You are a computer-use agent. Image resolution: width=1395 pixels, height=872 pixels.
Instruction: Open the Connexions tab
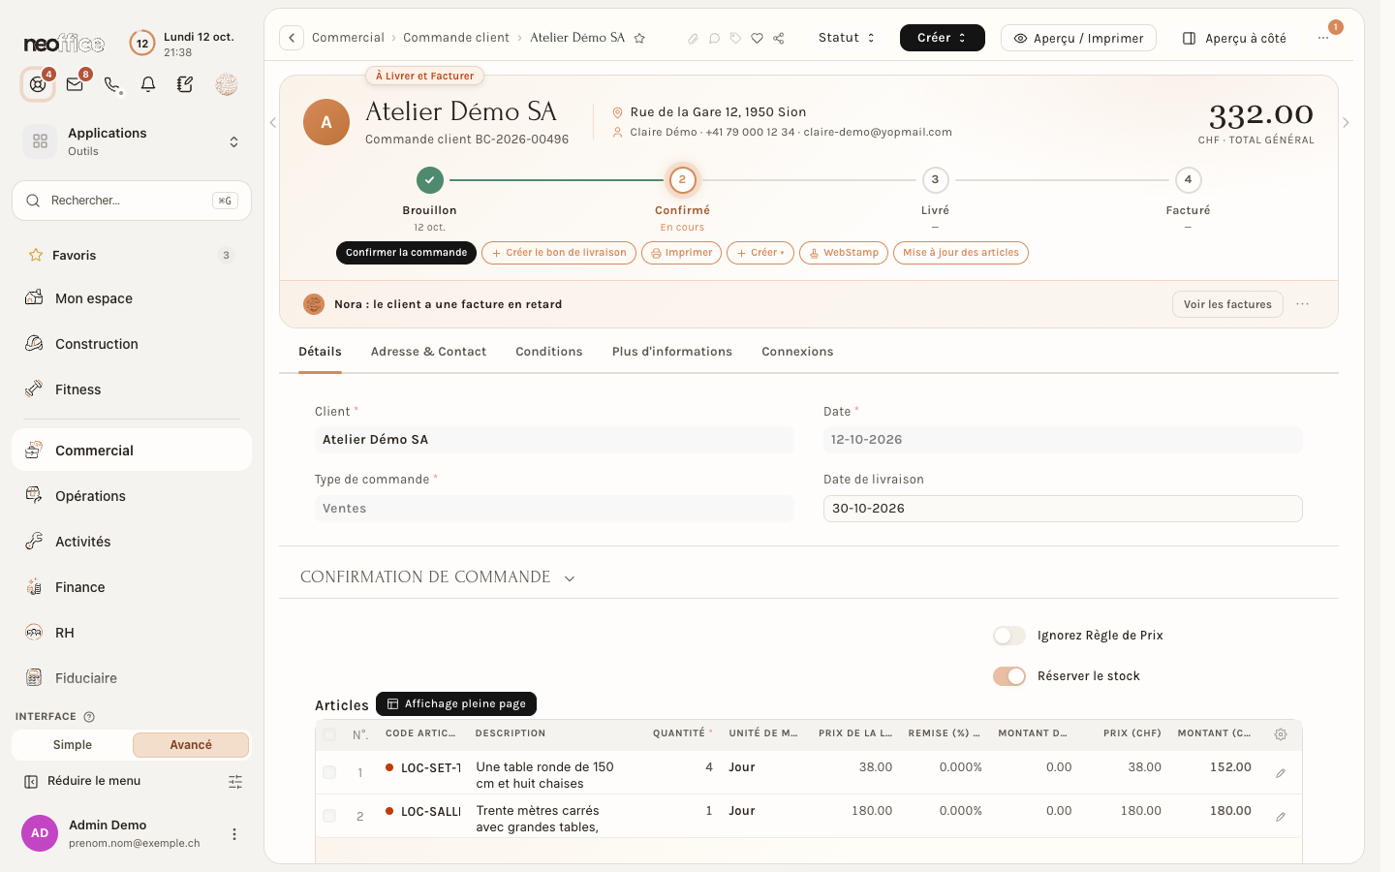coord(797,352)
